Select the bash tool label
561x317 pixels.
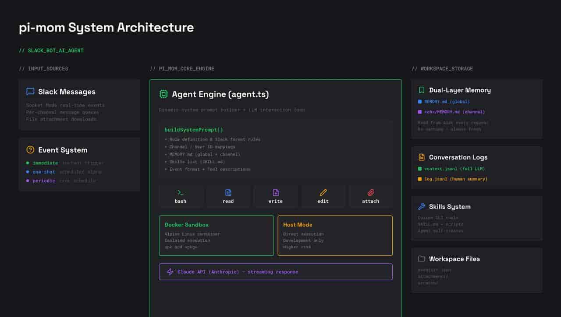click(181, 201)
